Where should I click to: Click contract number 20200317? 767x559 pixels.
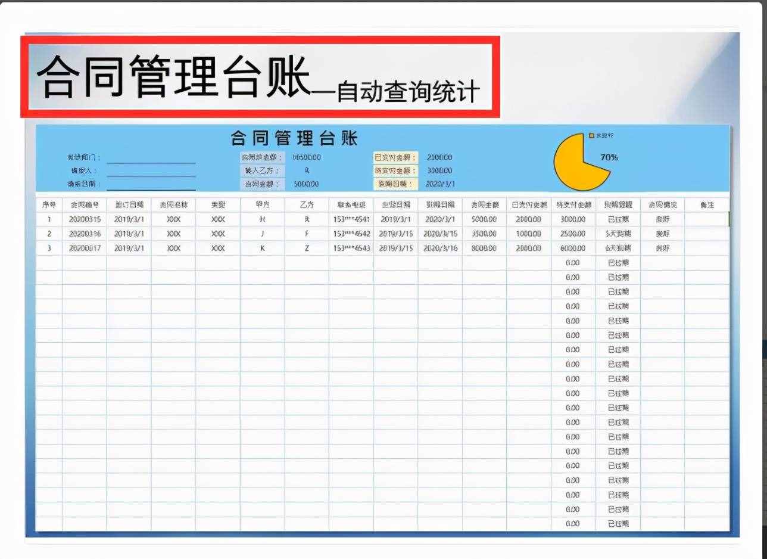(85, 248)
